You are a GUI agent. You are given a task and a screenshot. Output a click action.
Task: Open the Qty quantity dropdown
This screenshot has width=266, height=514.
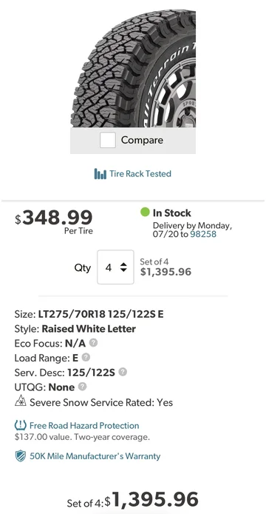coord(115,267)
